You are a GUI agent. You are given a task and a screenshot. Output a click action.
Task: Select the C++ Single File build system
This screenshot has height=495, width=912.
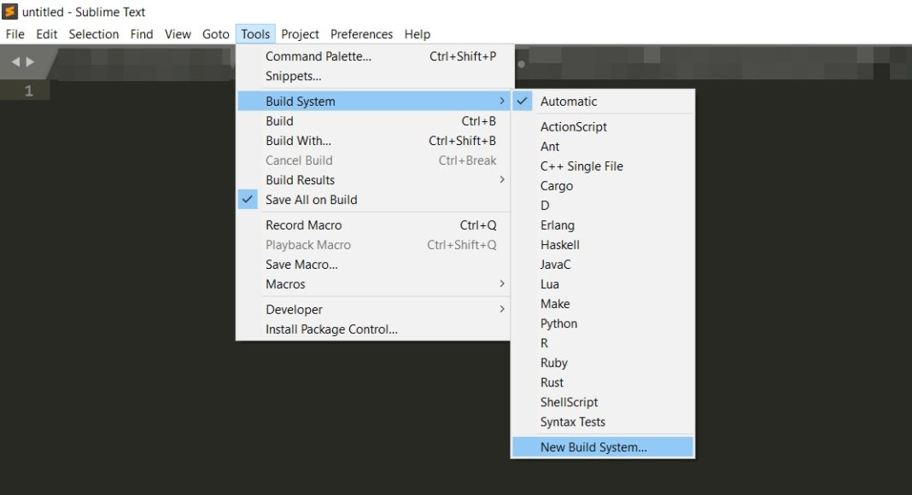pyautogui.click(x=582, y=166)
